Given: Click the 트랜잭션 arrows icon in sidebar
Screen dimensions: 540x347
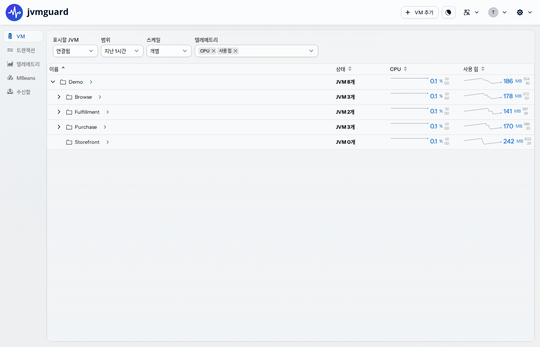Looking at the screenshot, I should coord(10,50).
